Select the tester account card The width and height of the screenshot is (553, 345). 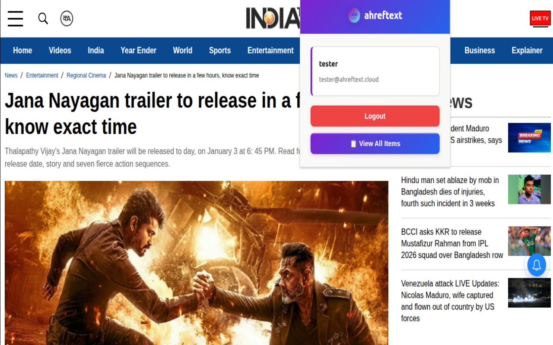coord(375,71)
